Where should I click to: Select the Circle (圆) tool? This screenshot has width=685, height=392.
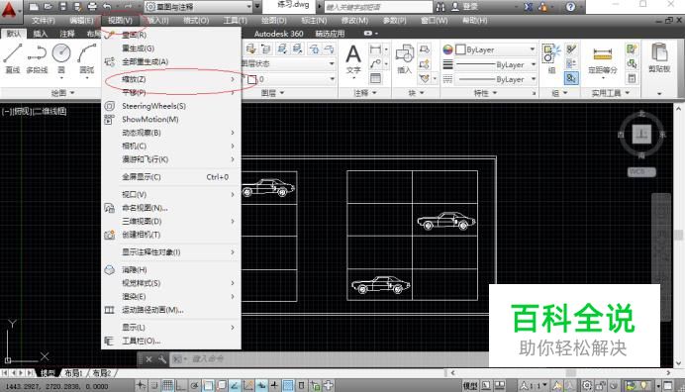[61, 53]
